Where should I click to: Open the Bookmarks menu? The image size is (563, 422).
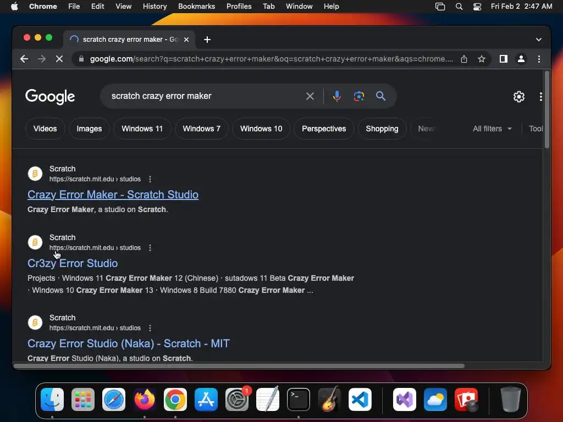[197, 7]
